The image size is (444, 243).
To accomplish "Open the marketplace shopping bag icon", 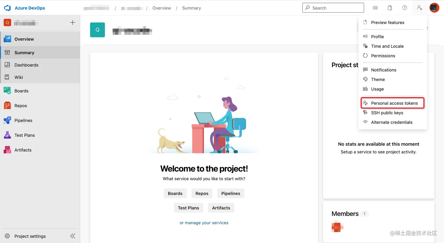I will click(390, 8).
